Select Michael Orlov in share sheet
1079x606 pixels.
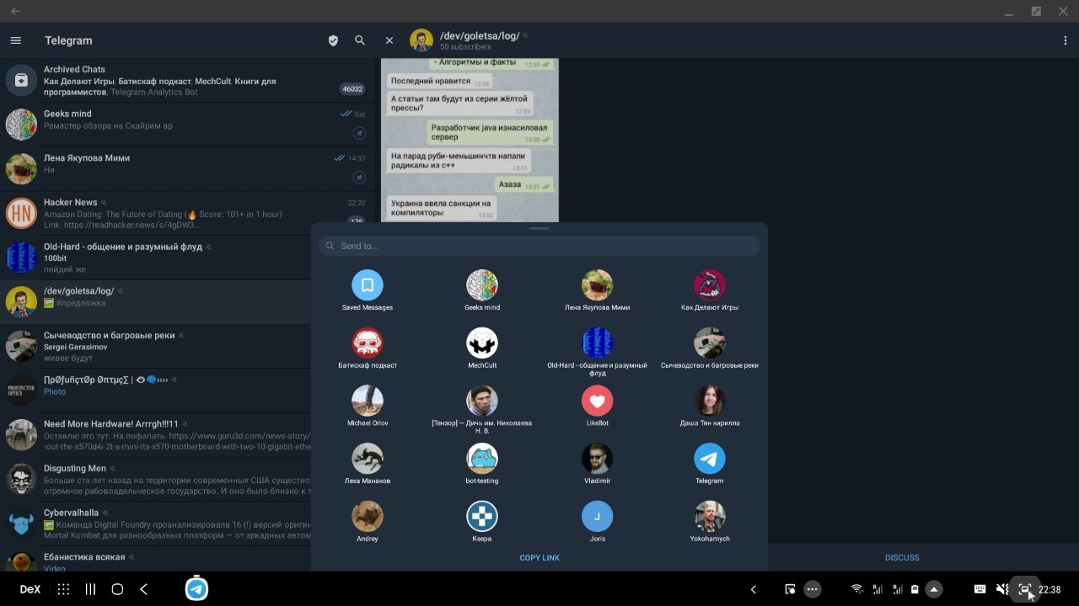(x=368, y=407)
